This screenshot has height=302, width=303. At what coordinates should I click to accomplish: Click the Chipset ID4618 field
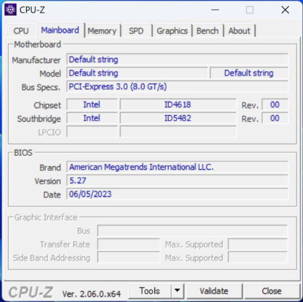(178, 105)
